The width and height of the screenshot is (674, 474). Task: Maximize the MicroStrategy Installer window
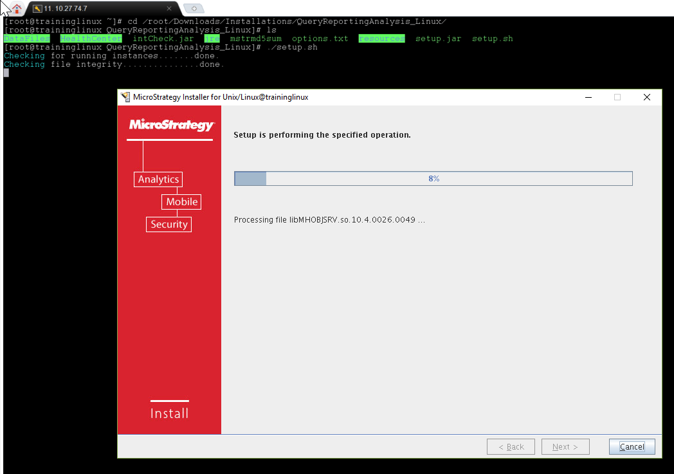coord(617,97)
